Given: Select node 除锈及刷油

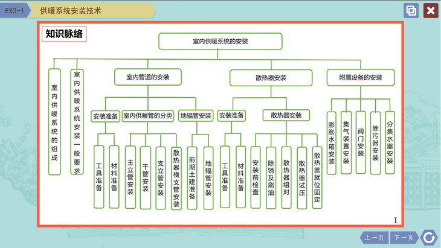Looking at the screenshot, I should tap(271, 178).
